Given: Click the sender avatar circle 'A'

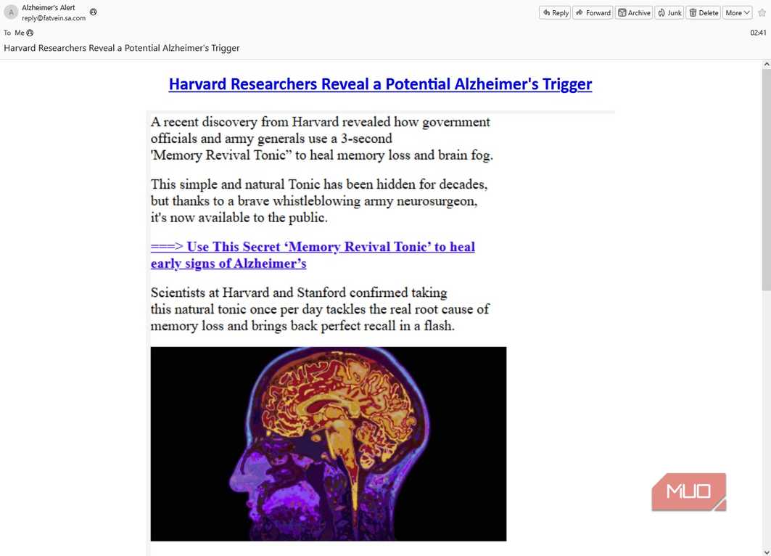Looking at the screenshot, I should [x=11, y=12].
